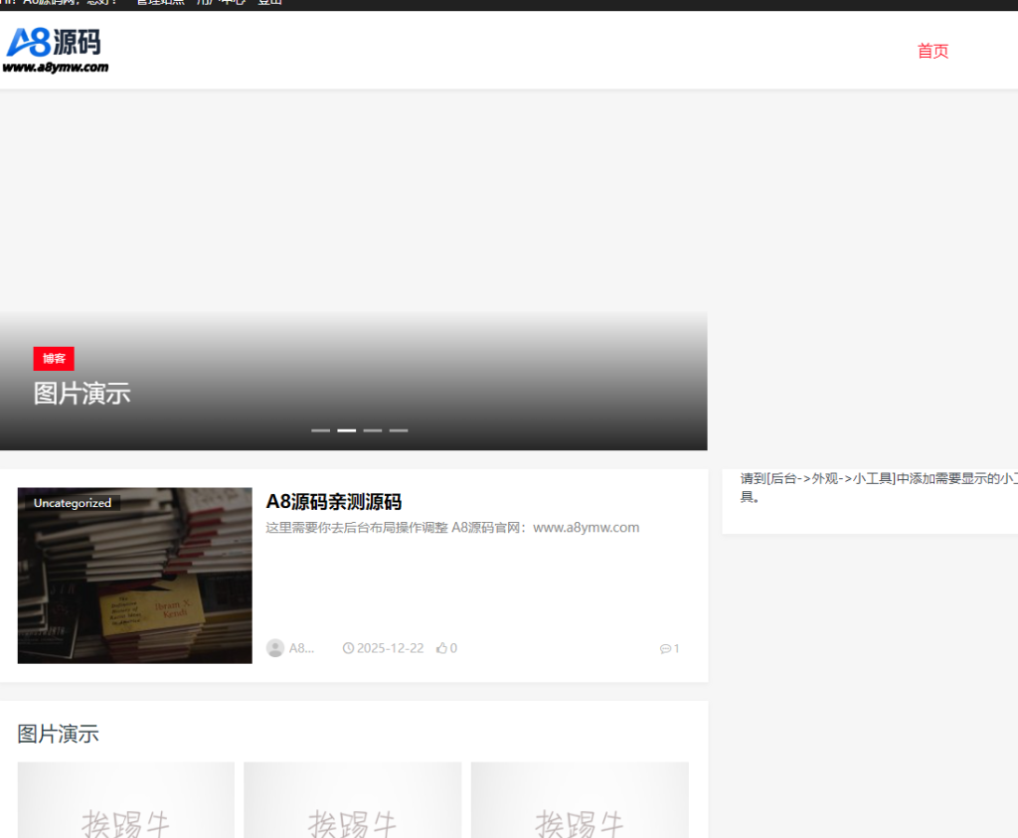Select the fourth carousel indicator dot
This screenshot has height=838, width=1018.
coord(399,430)
